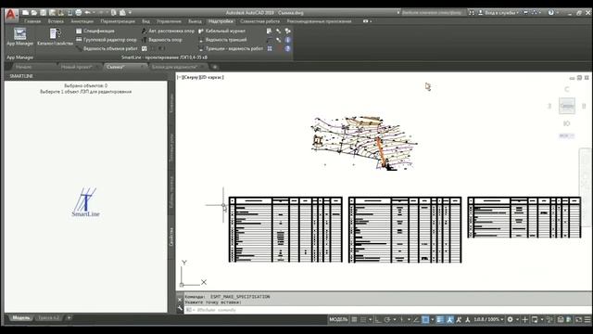Open Ведомость опор
Viewport: 593px width, 334px height.
click(x=161, y=39)
